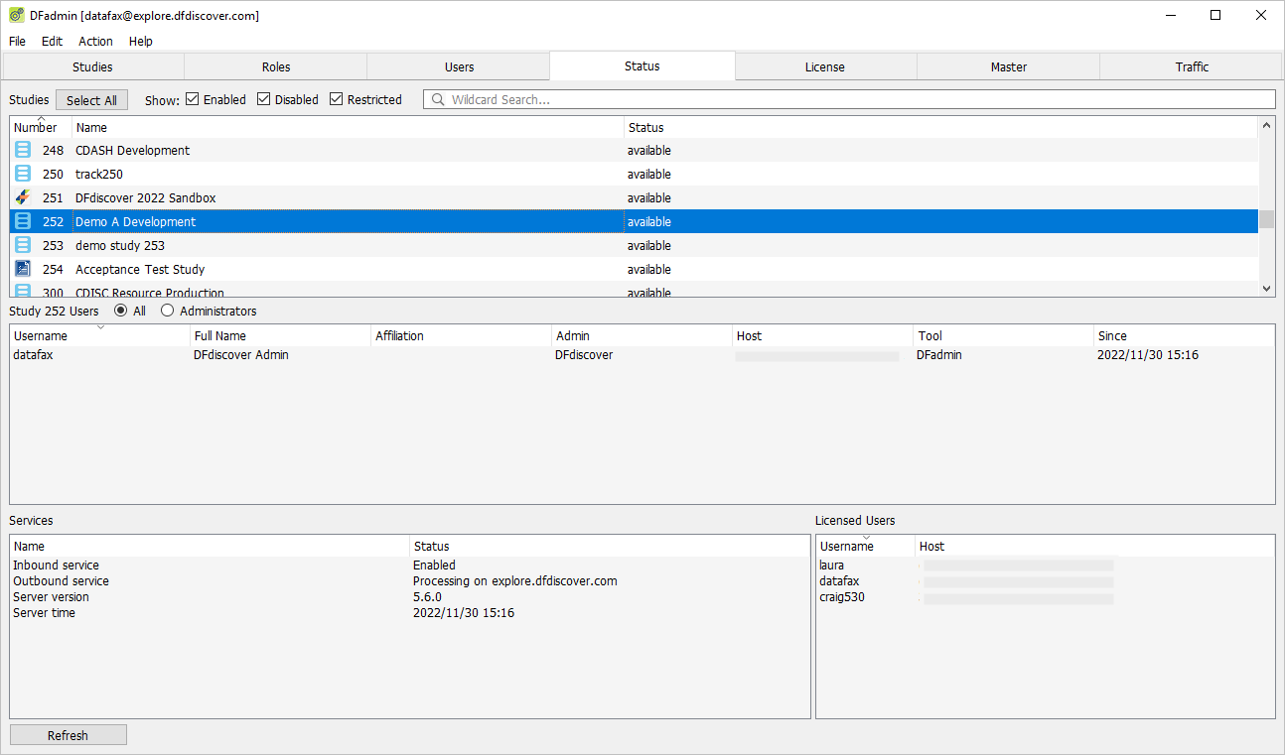Click the Services Status column header

(610, 546)
